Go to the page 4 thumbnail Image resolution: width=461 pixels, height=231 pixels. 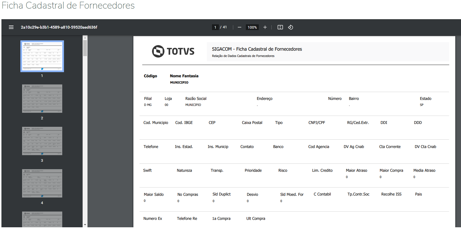[x=42, y=183]
